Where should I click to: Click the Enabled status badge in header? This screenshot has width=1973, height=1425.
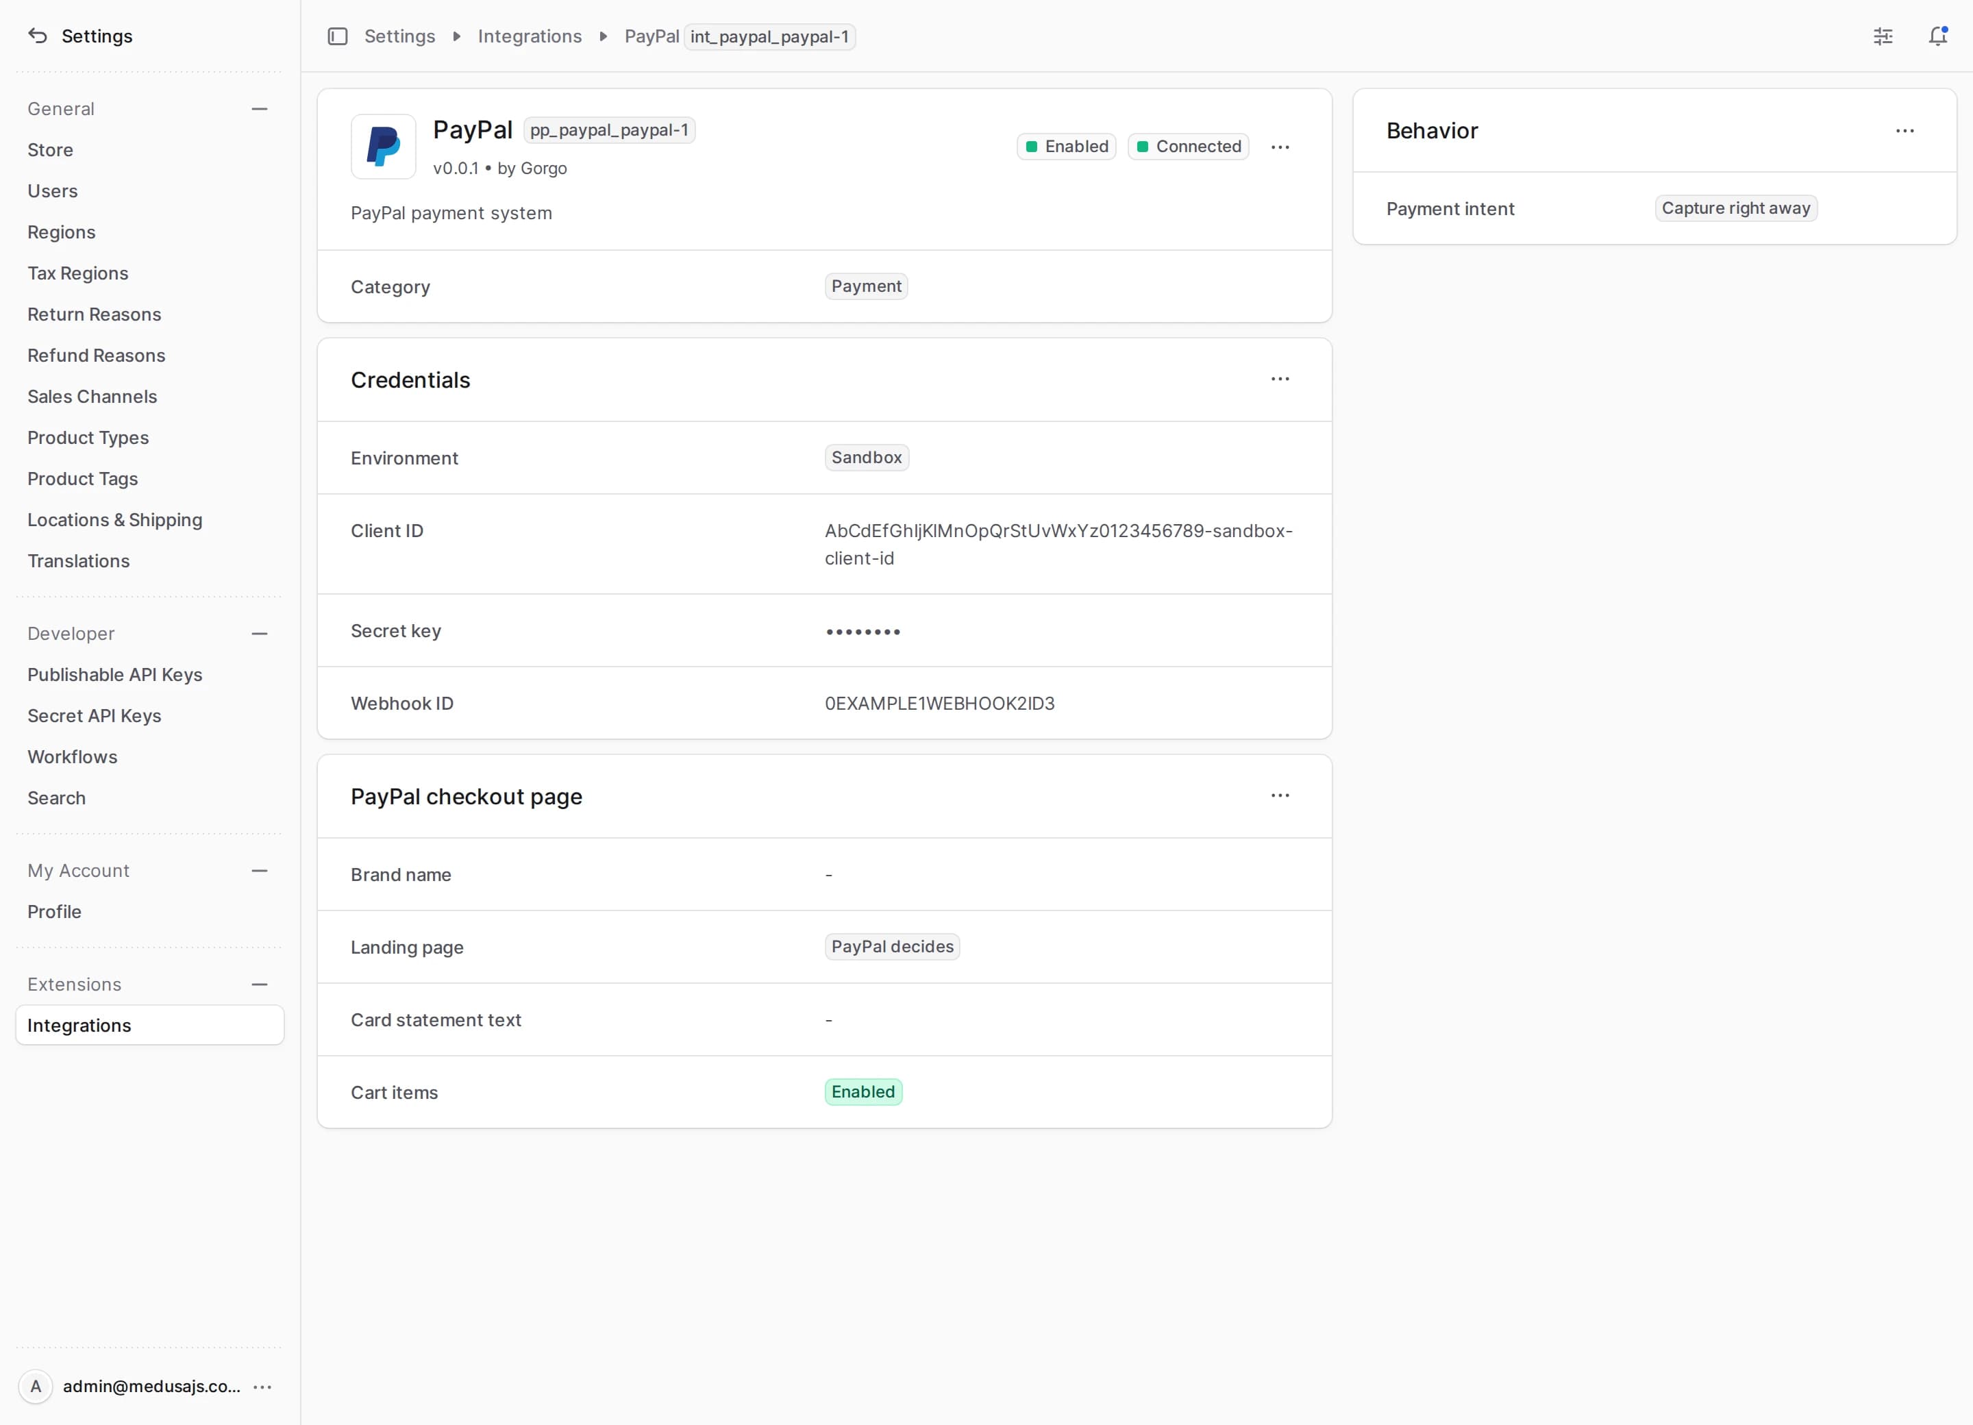coord(1066,147)
